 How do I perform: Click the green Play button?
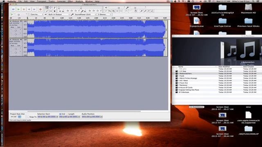click(18, 9)
